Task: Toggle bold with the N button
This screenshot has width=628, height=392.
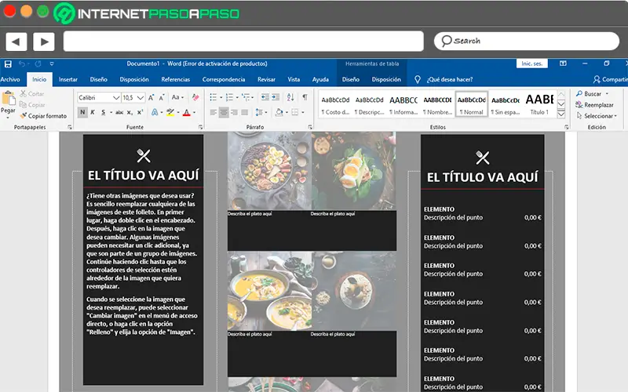Action: (82, 112)
